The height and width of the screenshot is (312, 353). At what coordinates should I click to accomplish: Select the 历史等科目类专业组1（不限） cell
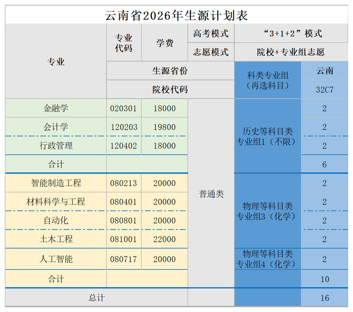(x=268, y=136)
